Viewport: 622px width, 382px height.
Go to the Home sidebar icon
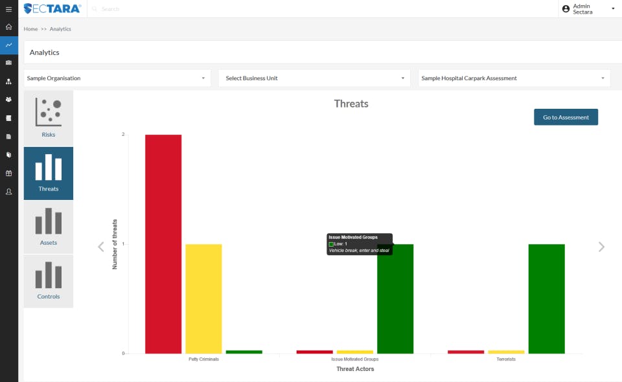pyautogui.click(x=8, y=27)
